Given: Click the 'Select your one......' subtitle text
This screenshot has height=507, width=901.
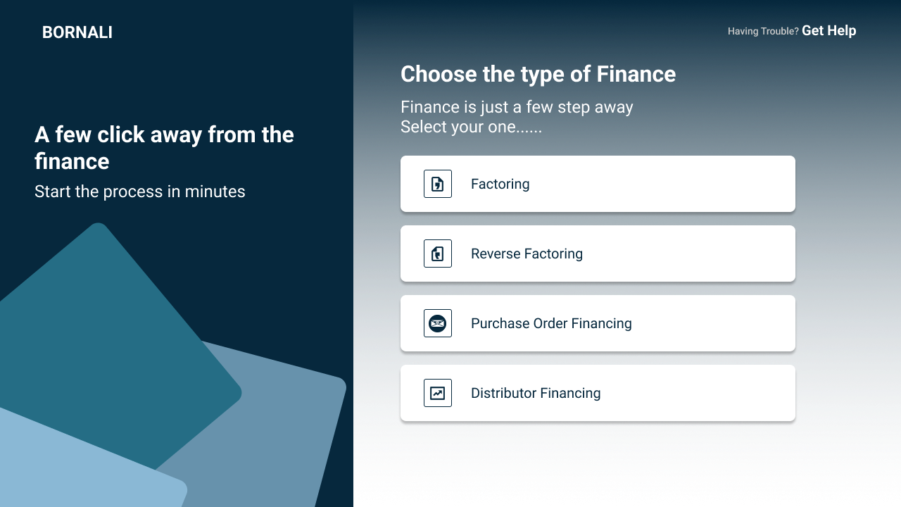Looking at the screenshot, I should (x=471, y=127).
